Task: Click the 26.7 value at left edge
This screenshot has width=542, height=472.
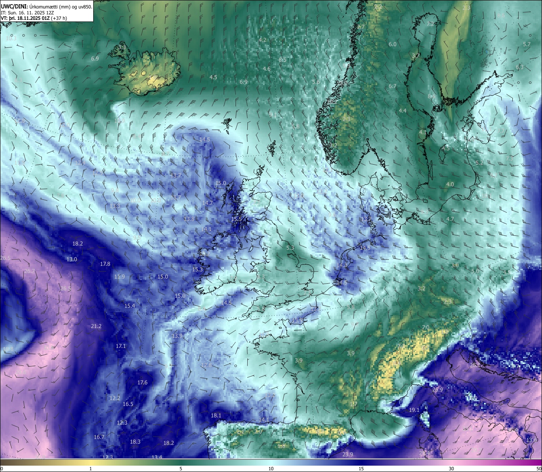Action: click(29, 271)
